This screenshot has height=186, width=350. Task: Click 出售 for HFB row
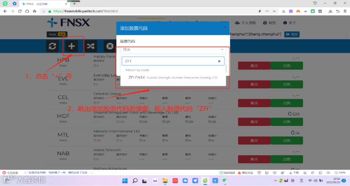click(x=287, y=66)
